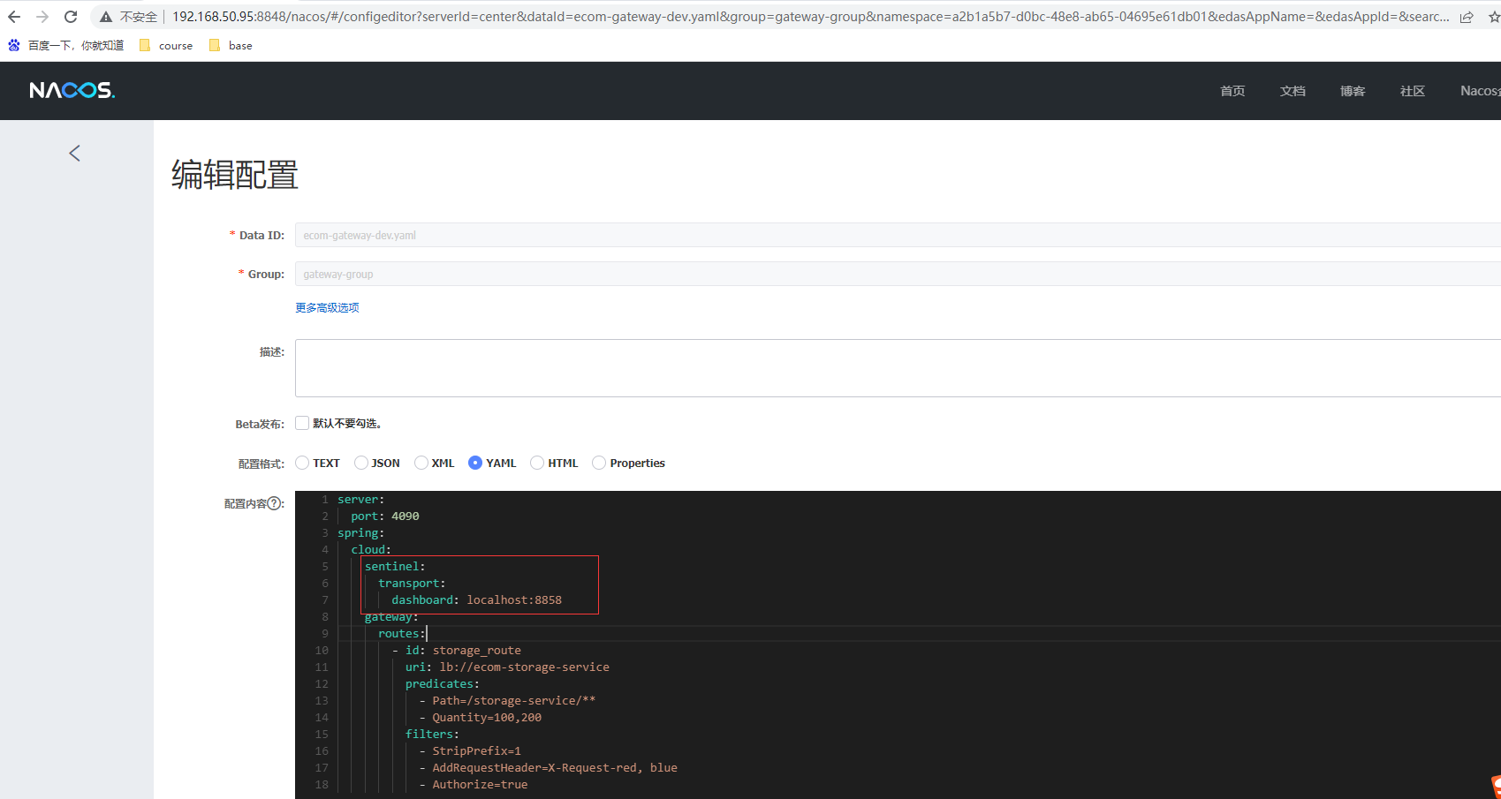This screenshot has height=799, width=1501.
Task: Select the TEXT format radio button
Action: pyautogui.click(x=302, y=463)
